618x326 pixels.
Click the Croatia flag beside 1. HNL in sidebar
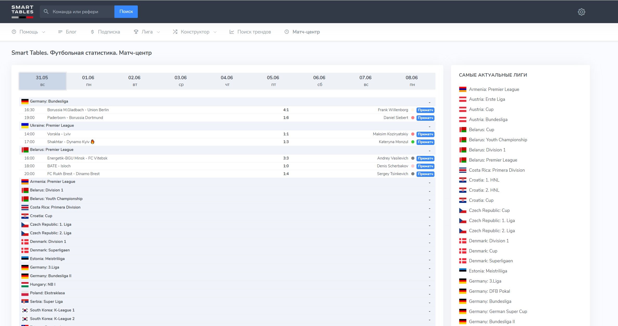click(463, 180)
